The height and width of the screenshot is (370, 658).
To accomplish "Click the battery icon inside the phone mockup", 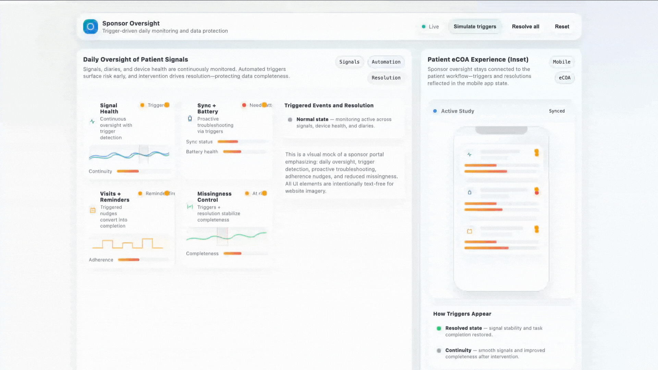I will click(x=470, y=192).
